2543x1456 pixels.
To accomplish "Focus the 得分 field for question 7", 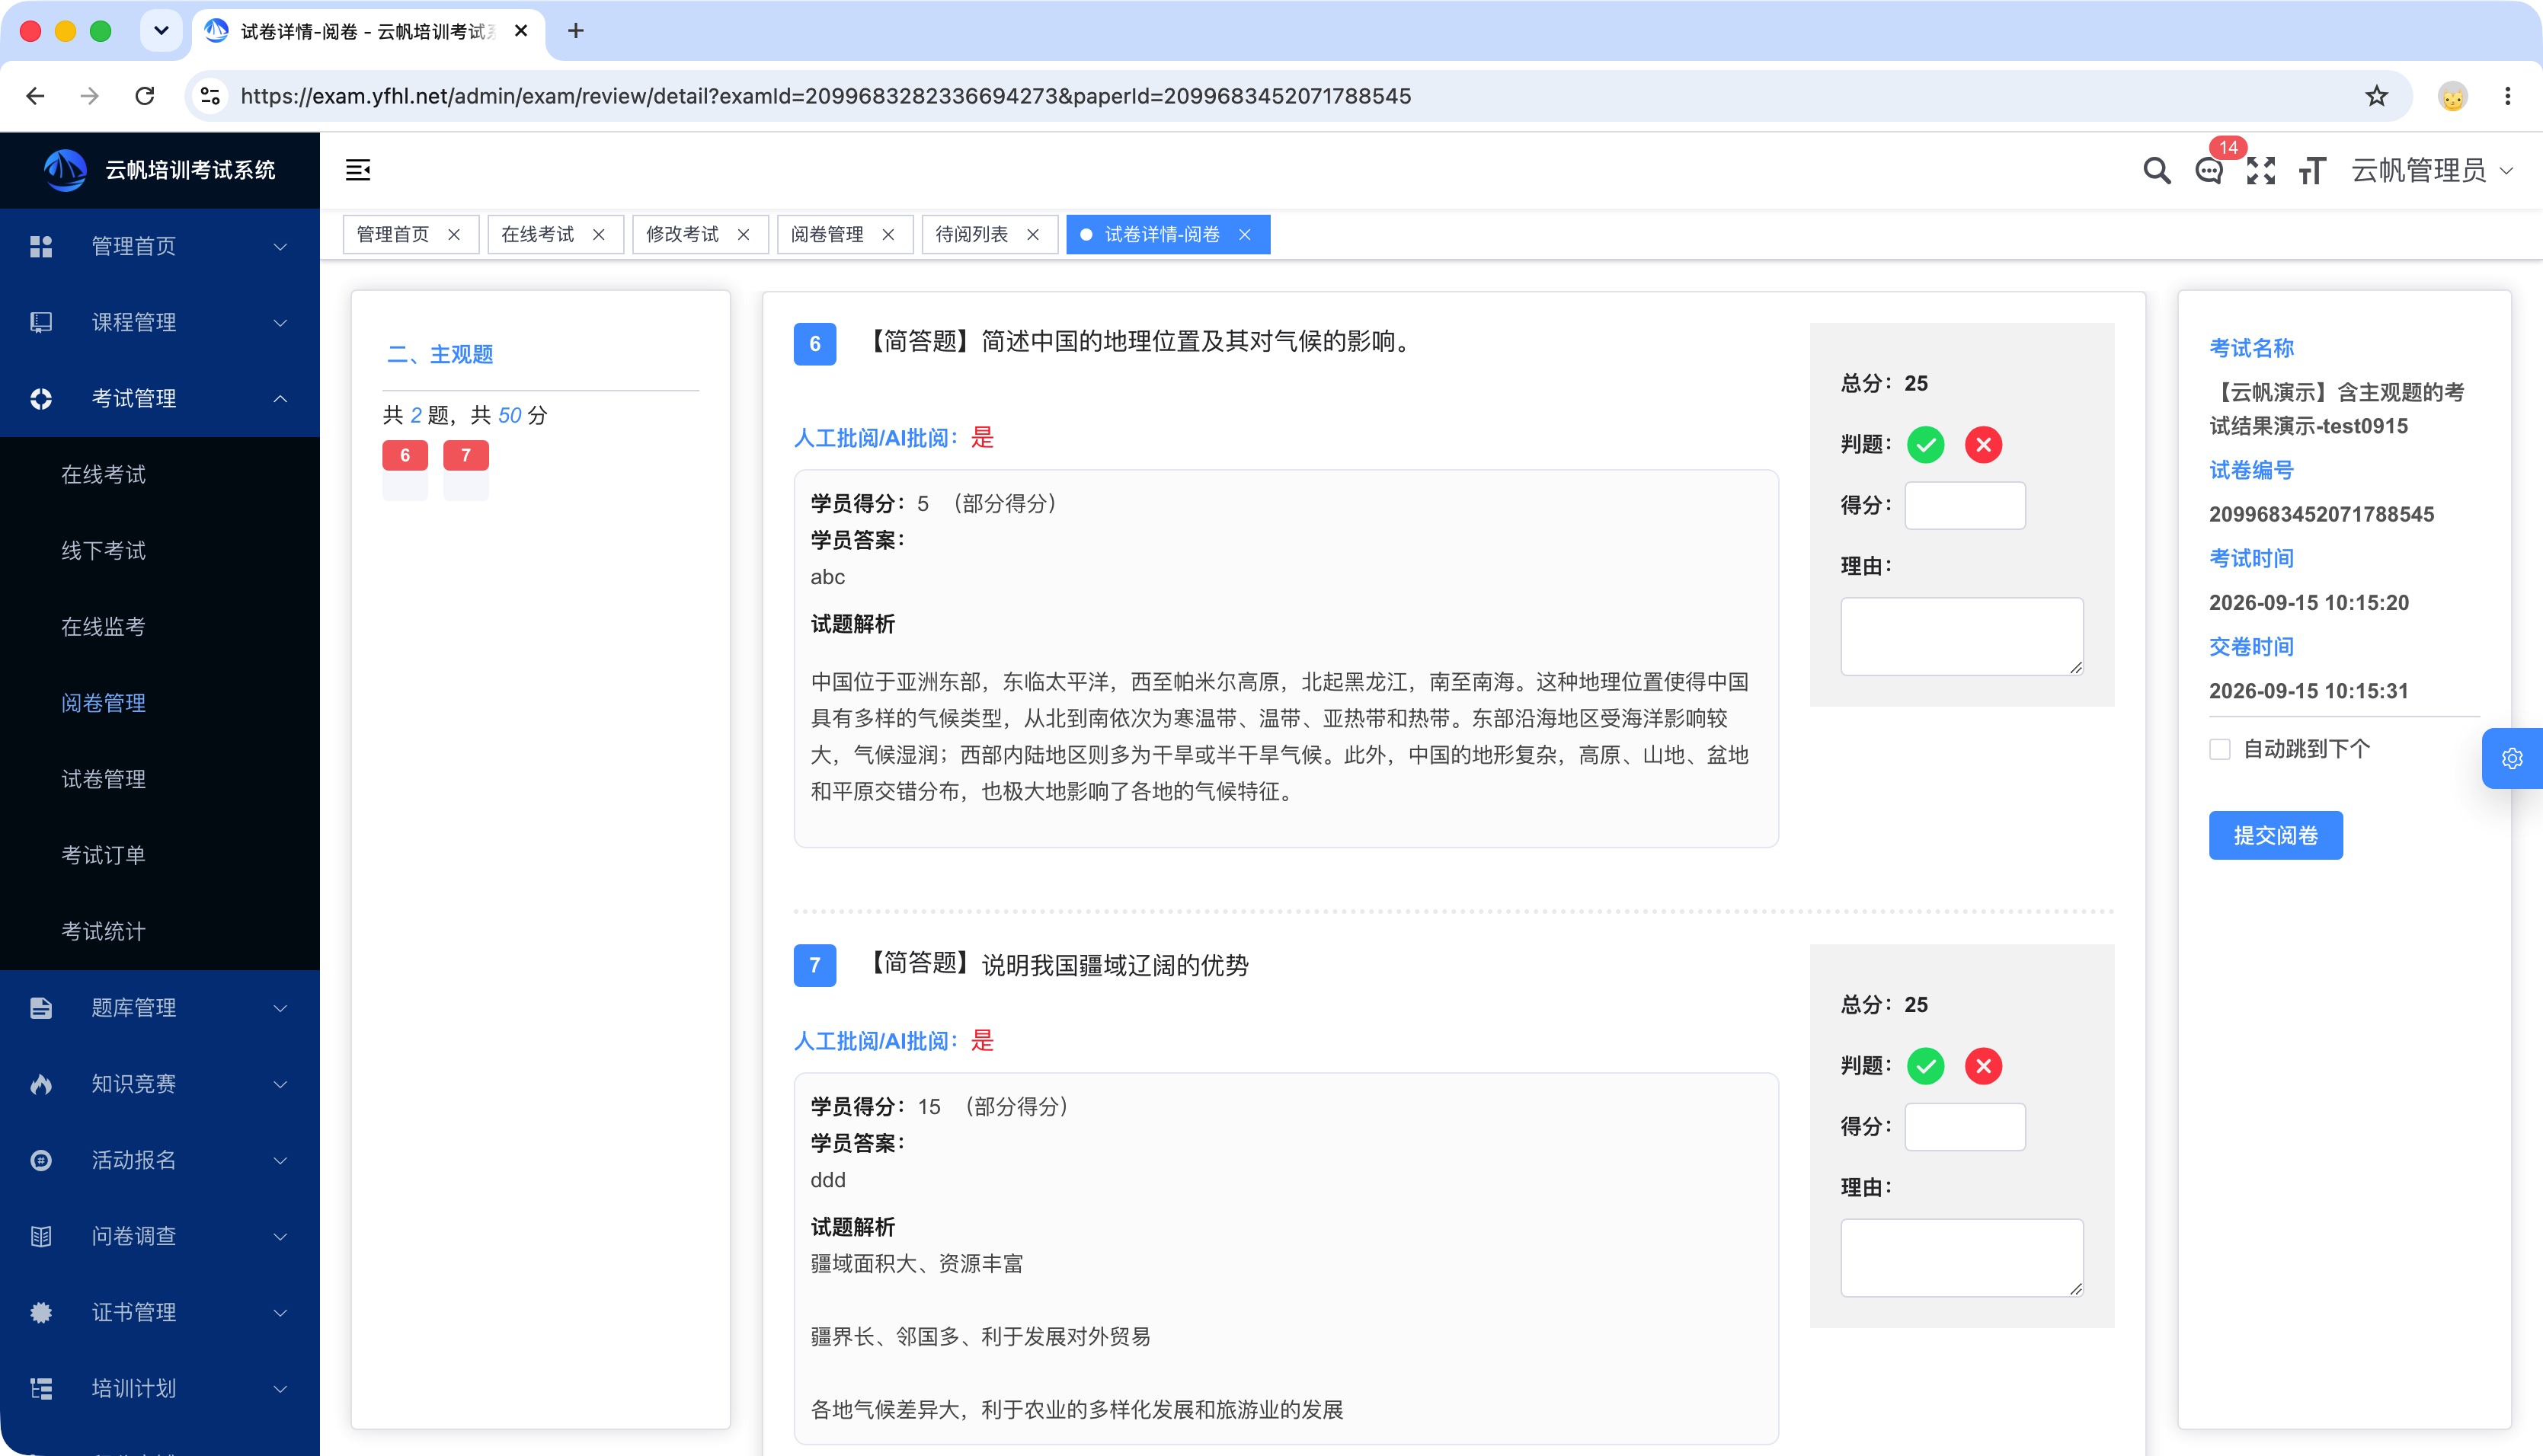I will tap(1965, 1126).
